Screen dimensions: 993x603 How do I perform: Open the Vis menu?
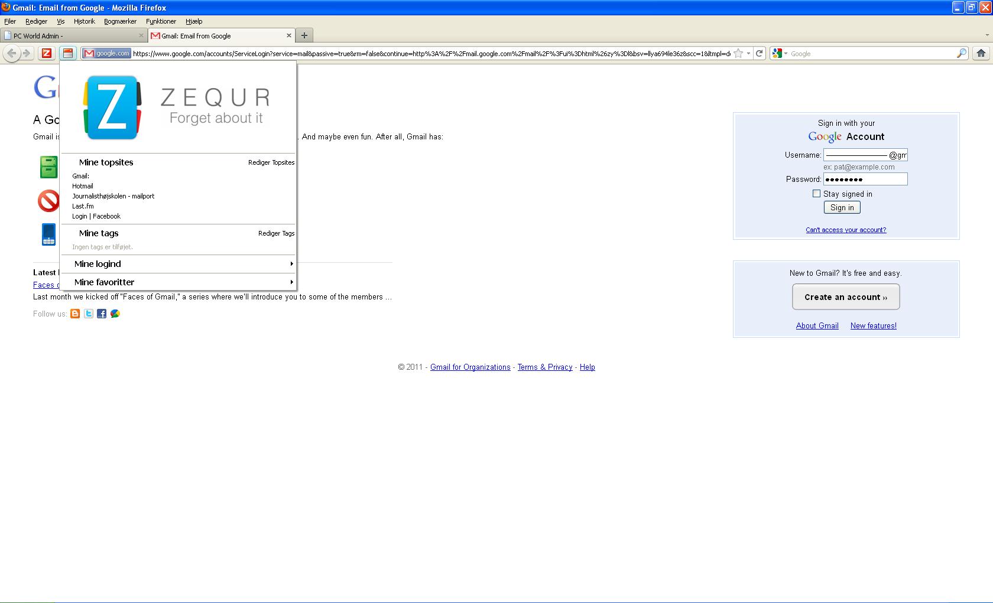click(x=60, y=21)
